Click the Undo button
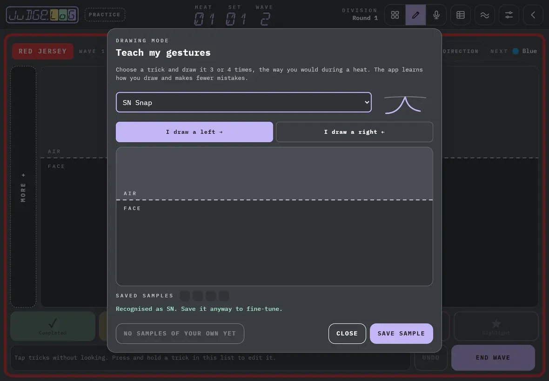Viewport: 549px width, 381px height. [431, 358]
